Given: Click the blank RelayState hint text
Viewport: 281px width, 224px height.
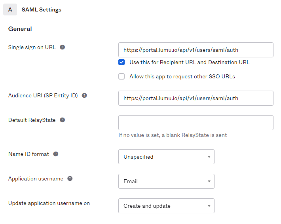Looking at the screenshot, I should click(x=173, y=135).
